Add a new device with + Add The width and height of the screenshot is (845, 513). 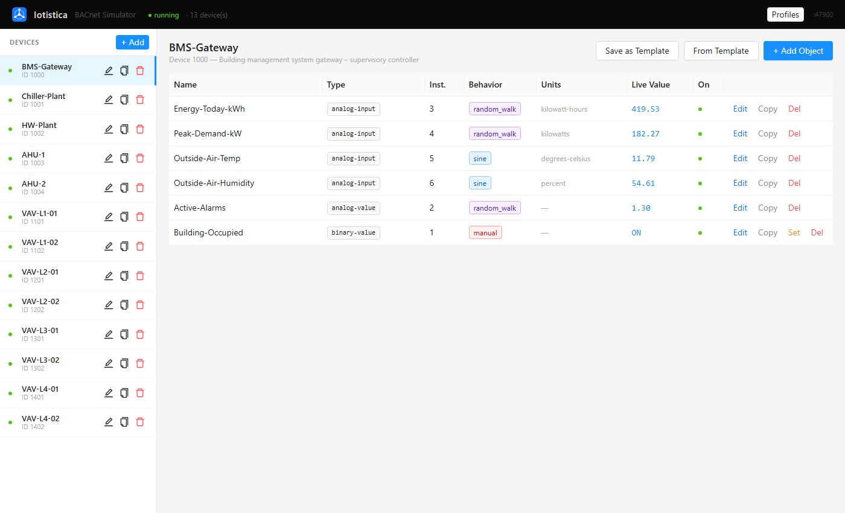point(132,42)
